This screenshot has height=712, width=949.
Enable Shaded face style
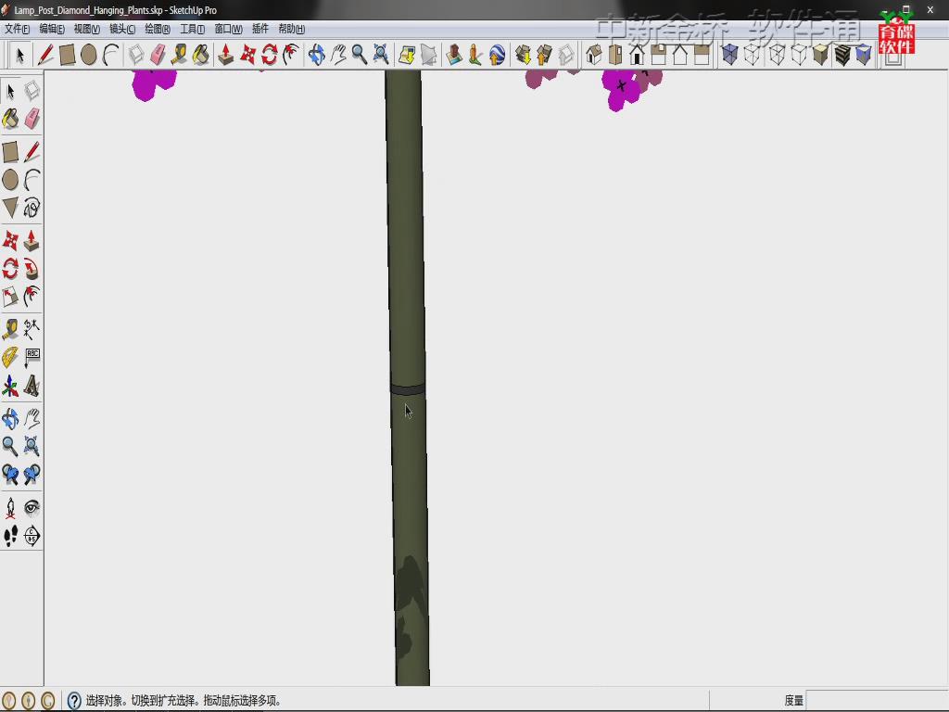pos(820,55)
